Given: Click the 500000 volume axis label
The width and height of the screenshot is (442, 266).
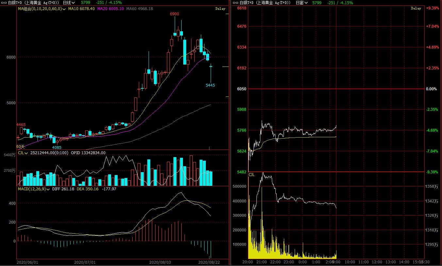Looking at the screenshot, I should click(239, 187).
